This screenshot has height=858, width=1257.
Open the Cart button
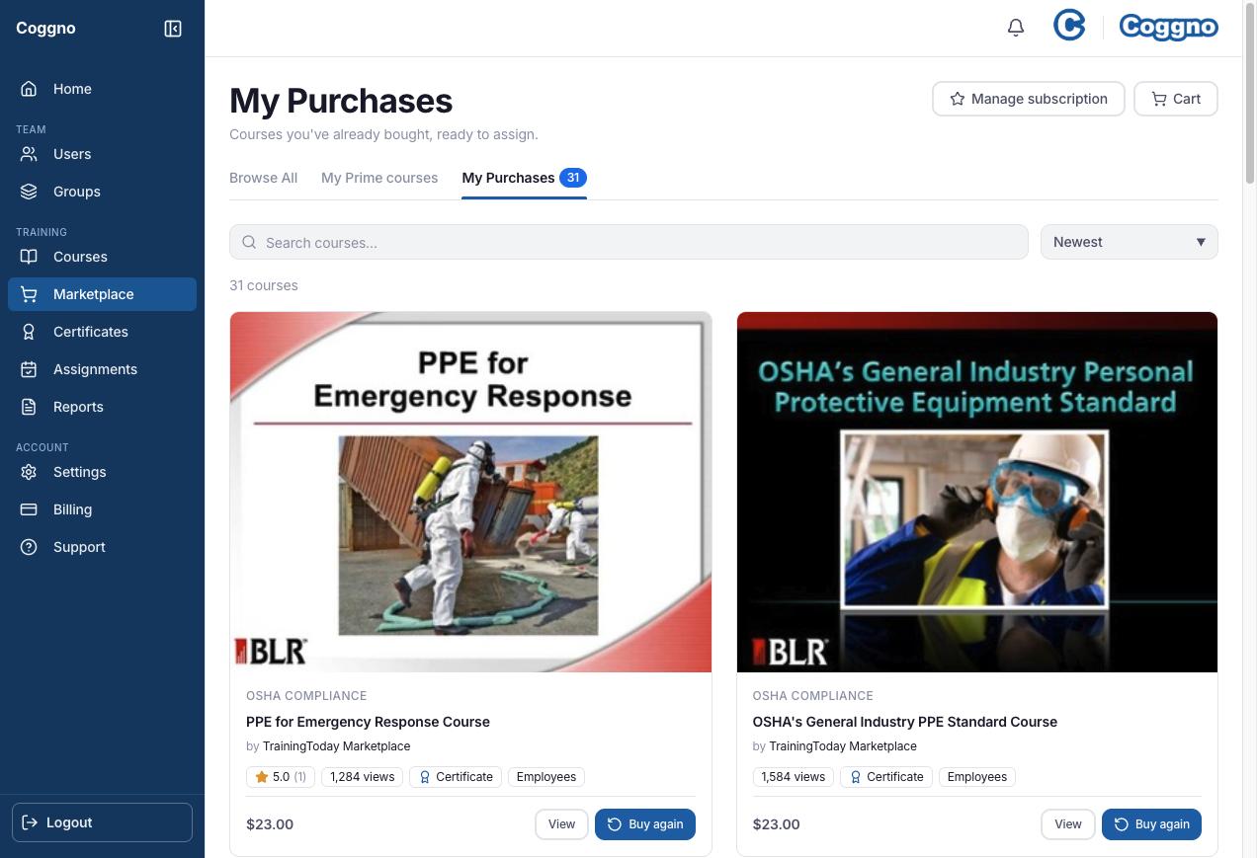click(x=1175, y=99)
